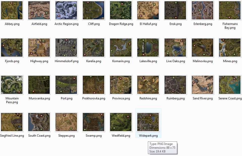Click the file name label Serene Coast.png

click(230, 98)
